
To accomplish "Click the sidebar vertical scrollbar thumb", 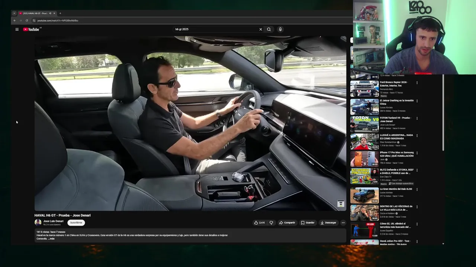I will click(x=443, y=113).
